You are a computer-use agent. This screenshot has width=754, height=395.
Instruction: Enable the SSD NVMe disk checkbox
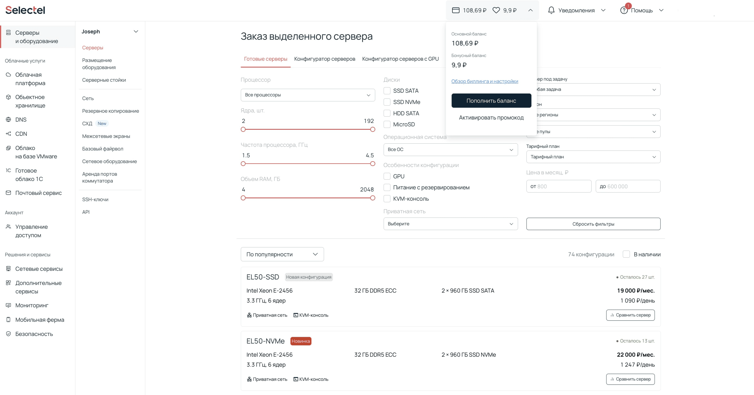[x=387, y=102]
